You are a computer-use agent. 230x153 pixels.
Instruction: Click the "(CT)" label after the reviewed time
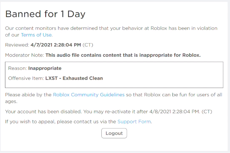88,45
